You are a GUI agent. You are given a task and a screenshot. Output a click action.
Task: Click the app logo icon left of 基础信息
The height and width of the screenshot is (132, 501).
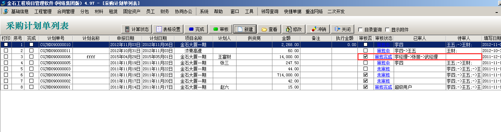(x=5, y=11)
